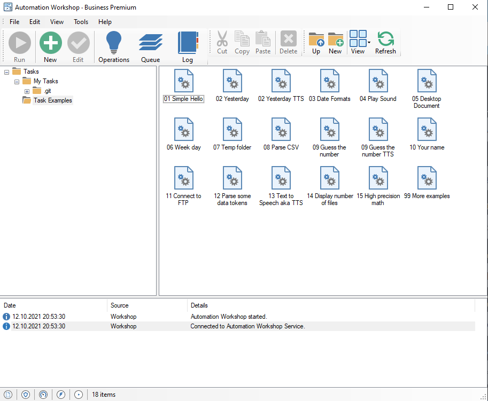488x401 pixels.
Task: Select the 02 Yesterday TTS task
Action: coord(281,85)
